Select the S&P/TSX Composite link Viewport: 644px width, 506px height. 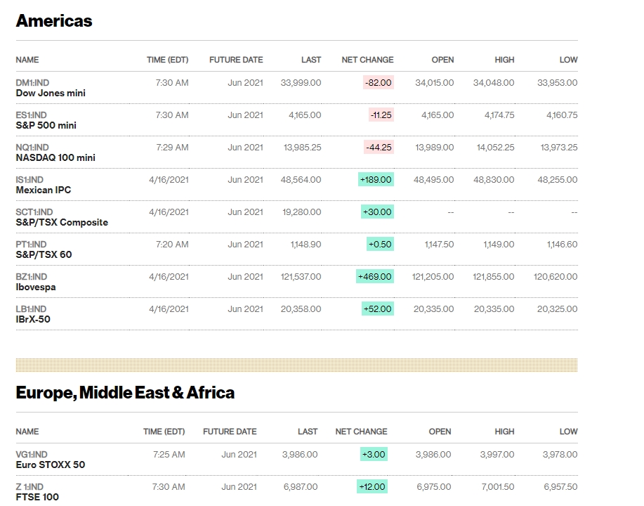[62, 222]
